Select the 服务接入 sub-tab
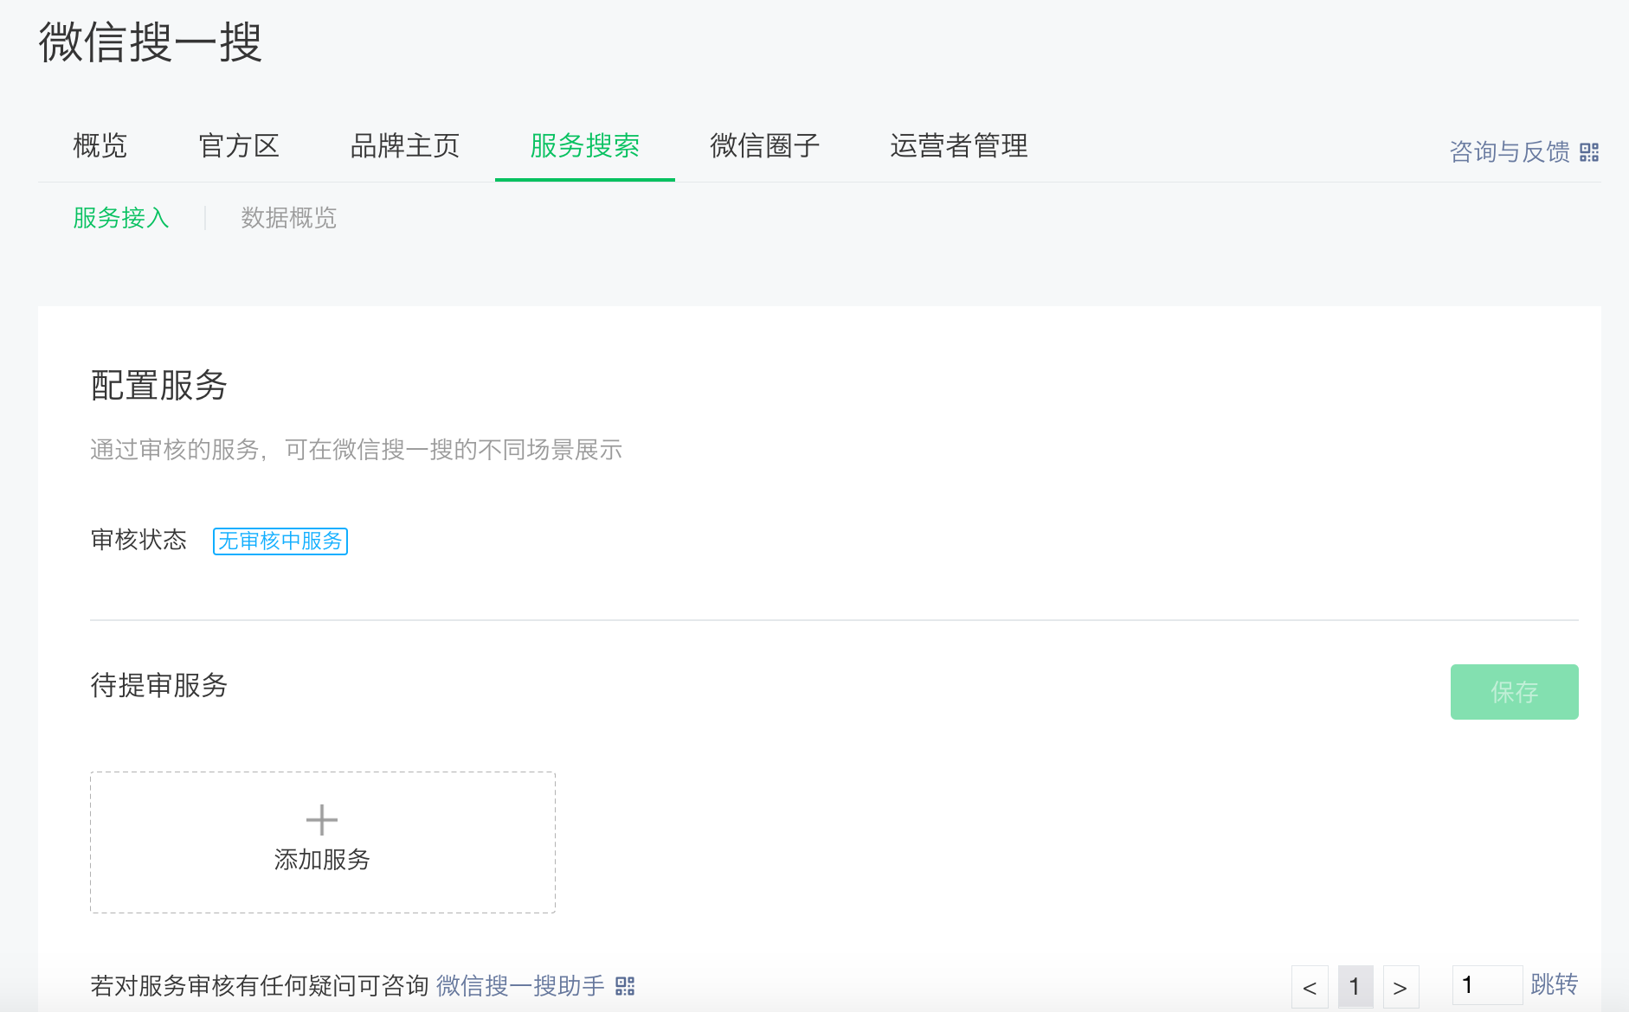Image resolution: width=1629 pixels, height=1012 pixels. pyautogui.click(x=120, y=217)
